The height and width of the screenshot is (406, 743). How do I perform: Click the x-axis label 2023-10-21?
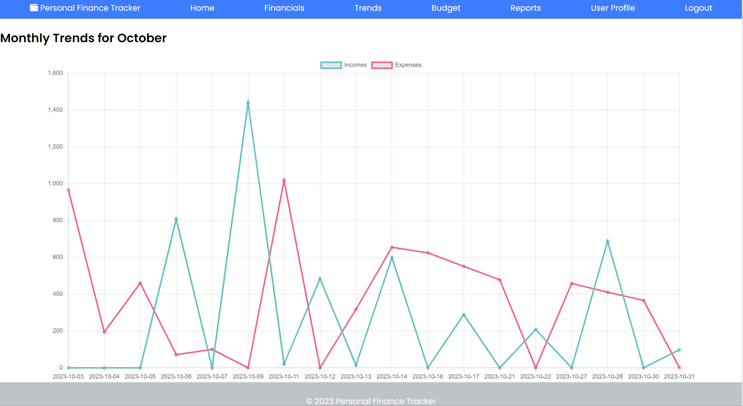pos(500,377)
